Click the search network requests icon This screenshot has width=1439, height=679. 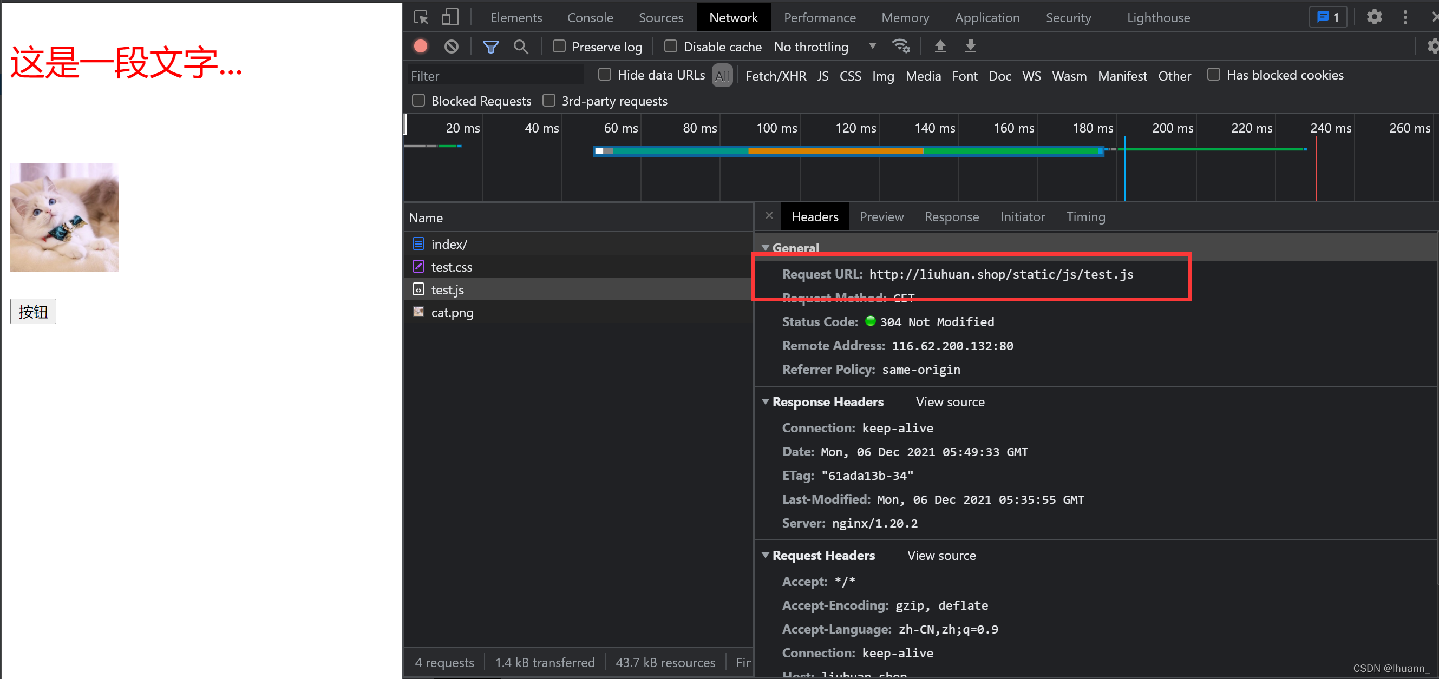(x=520, y=46)
